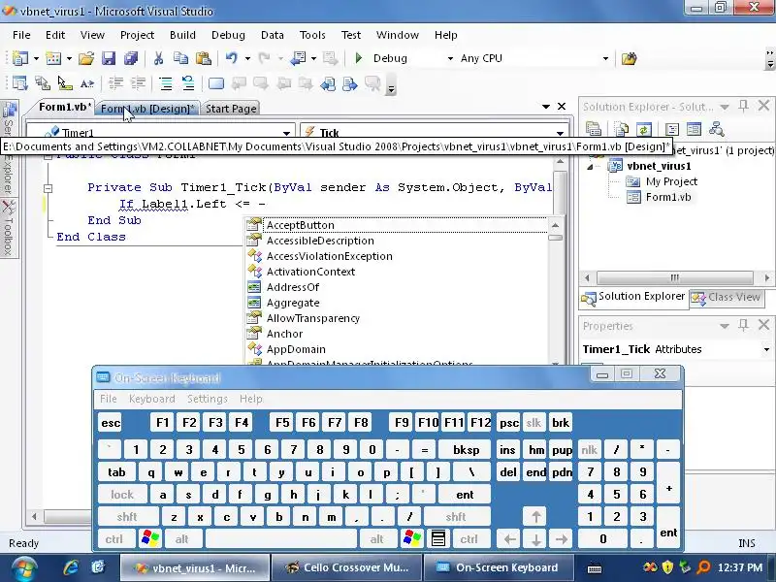Click the View Designer icon in Solution Explorer
Screen dimensions: 776x582
[x=694, y=130]
